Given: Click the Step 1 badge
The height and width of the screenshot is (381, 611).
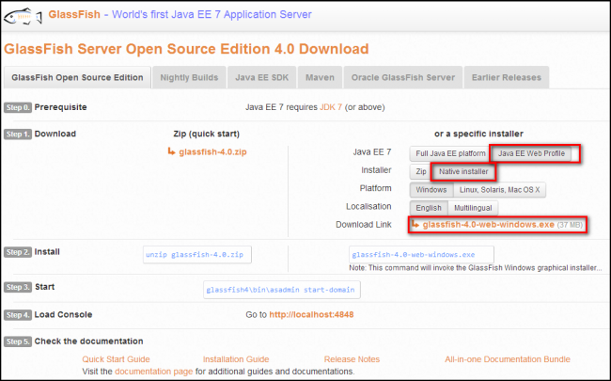Looking at the screenshot, I should click(x=18, y=135).
